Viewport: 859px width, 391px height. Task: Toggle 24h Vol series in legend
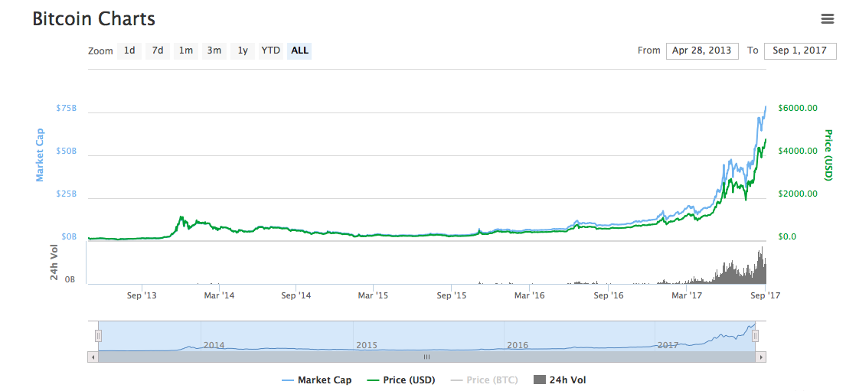point(560,380)
